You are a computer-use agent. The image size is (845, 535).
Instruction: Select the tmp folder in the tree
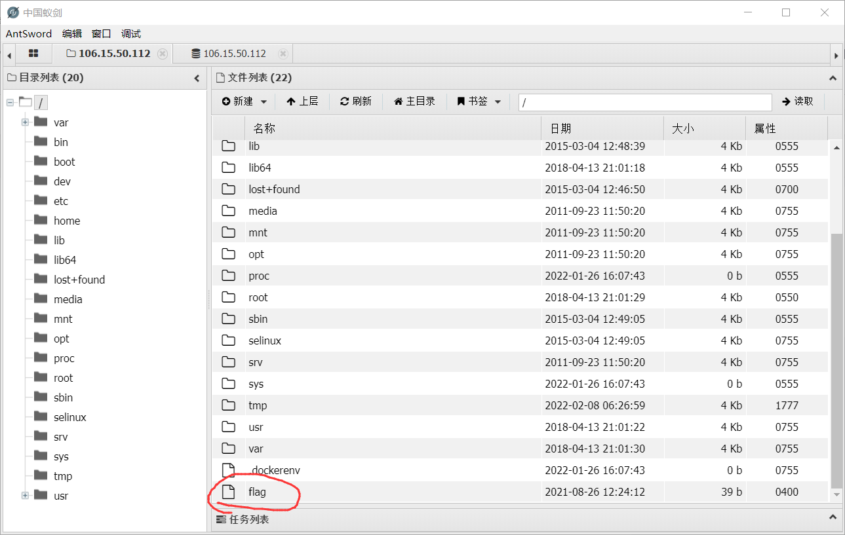(x=63, y=475)
